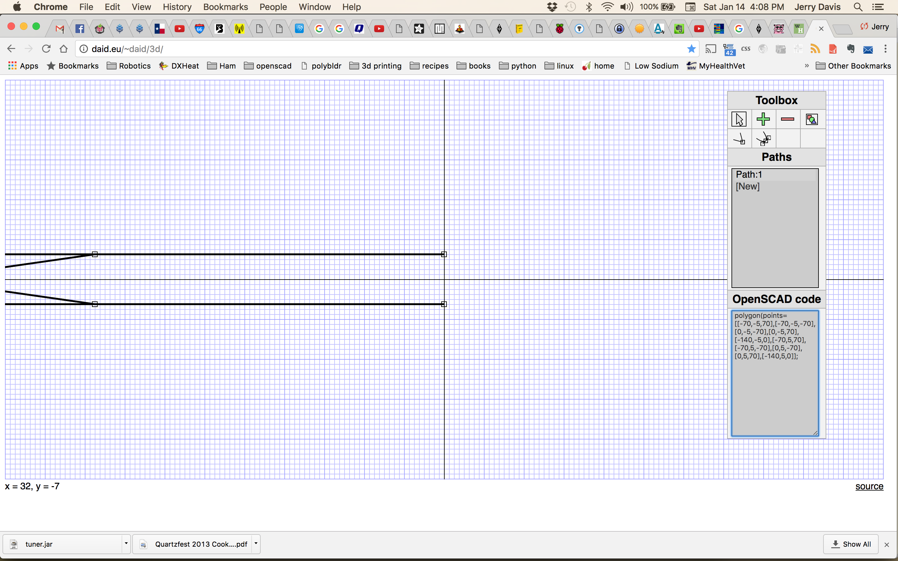The image size is (898, 561).
Task: Click the shapes background image tool
Action: click(x=812, y=119)
